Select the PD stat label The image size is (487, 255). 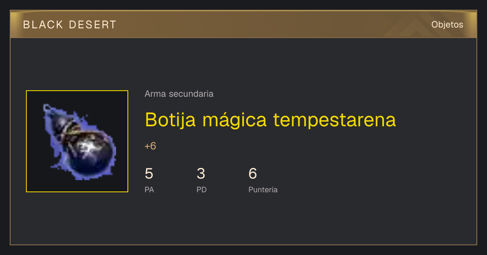pyautogui.click(x=202, y=189)
